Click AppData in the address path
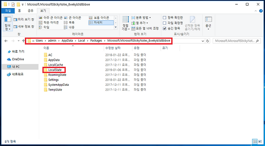Viewport: 265px width, 146px height. coord(67,41)
